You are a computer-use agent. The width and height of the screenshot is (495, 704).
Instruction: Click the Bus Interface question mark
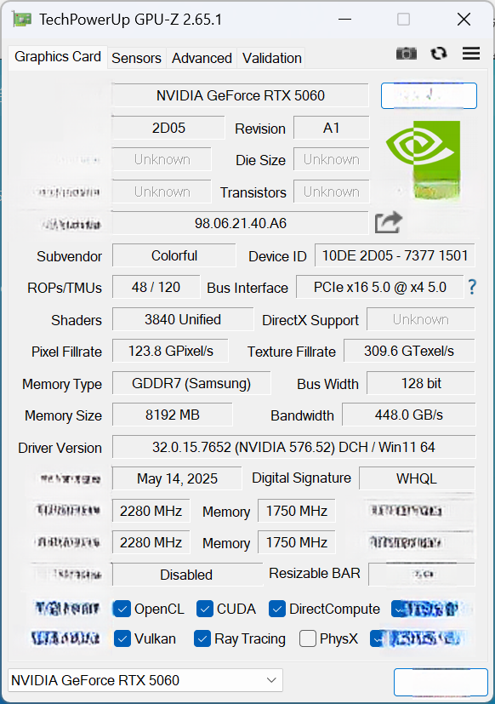pos(472,287)
